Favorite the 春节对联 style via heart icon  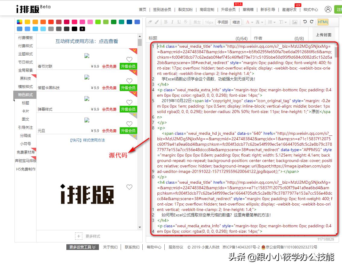tap(129, 59)
